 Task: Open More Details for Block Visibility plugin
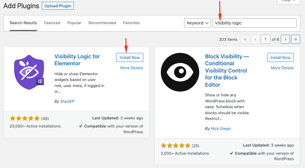(x=282, y=68)
